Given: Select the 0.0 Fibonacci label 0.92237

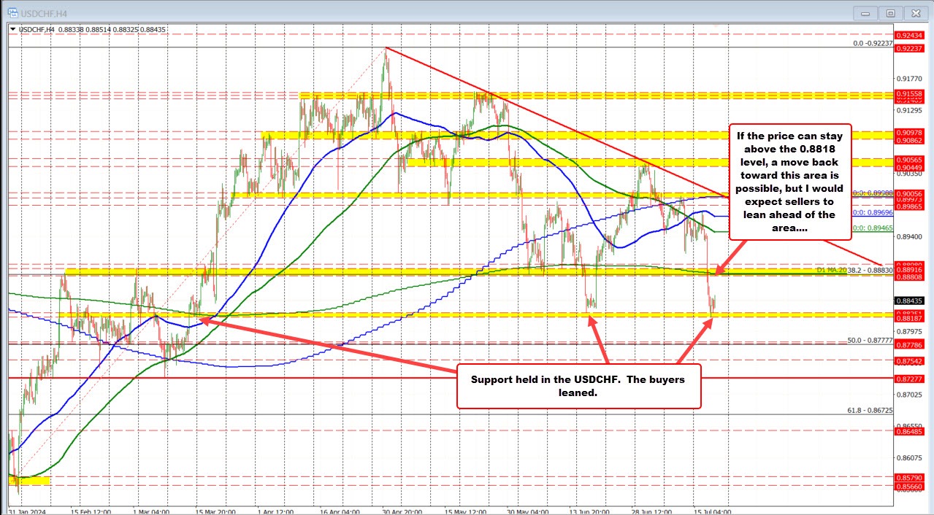Looking at the screenshot, I should pyautogui.click(x=873, y=44).
